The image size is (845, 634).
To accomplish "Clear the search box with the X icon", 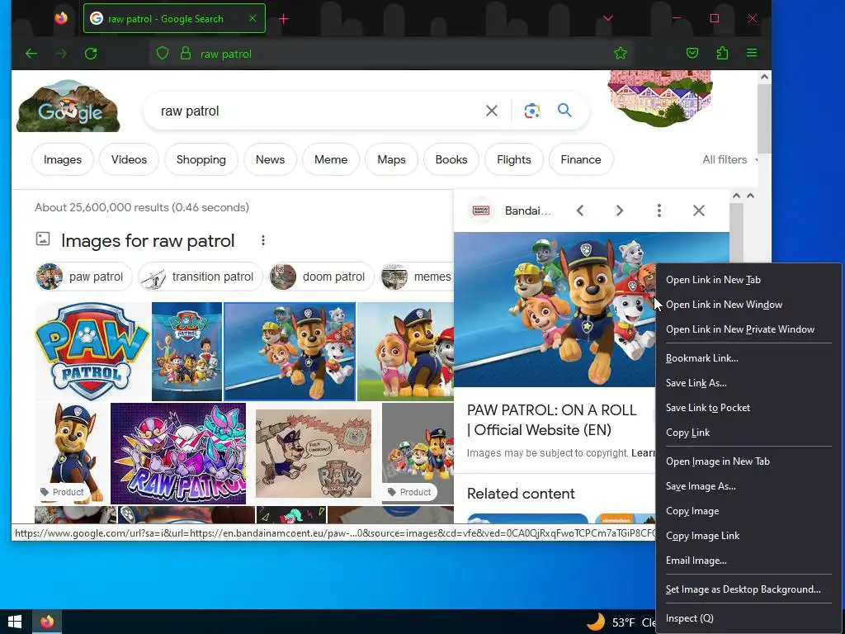I will point(492,111).
